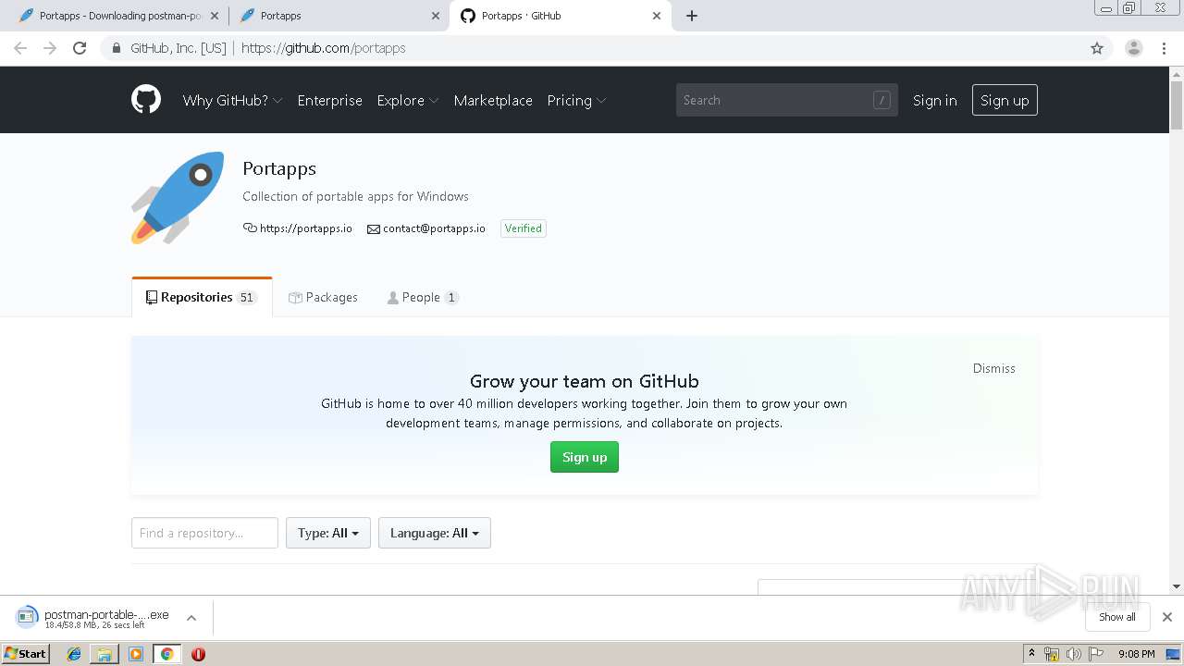Go to Marketplace page
This screenshot has height=666, width=1184.
coord(493,100)
